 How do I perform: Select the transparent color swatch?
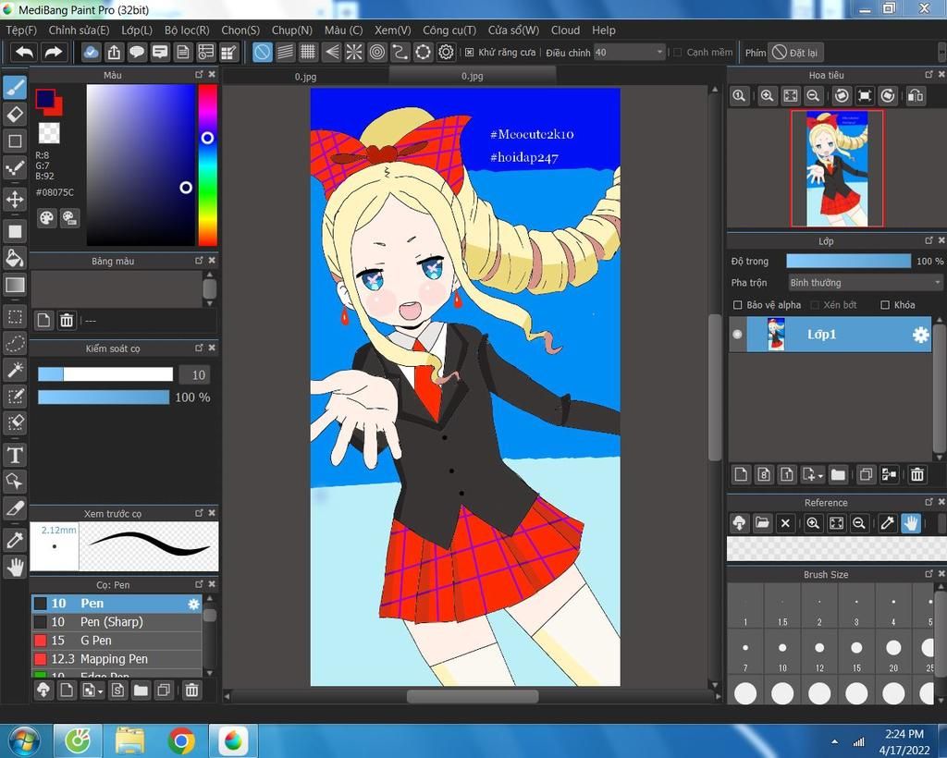pyautogui.click(x=49, y=132)
